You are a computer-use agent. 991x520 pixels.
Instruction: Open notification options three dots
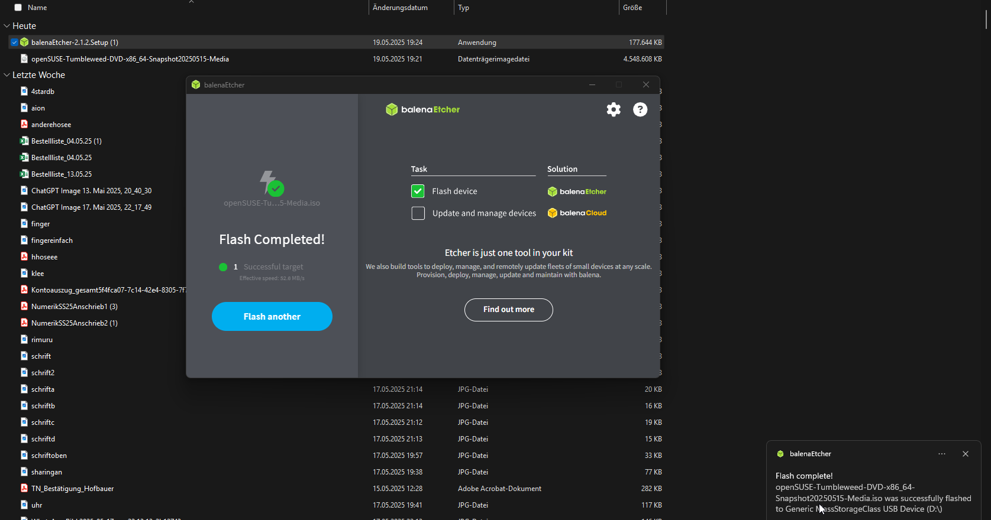click(942, 454)
